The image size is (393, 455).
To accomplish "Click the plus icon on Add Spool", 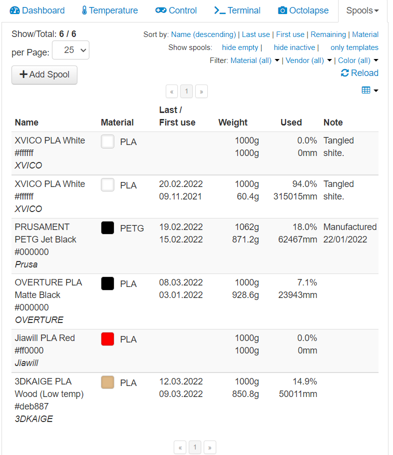I will click(x=24, y=74).
